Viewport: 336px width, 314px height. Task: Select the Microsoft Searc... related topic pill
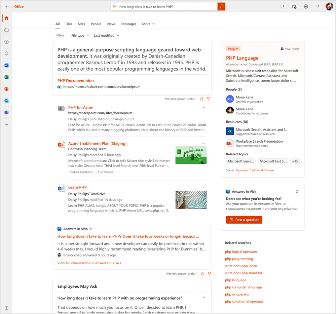pos(240,161)
